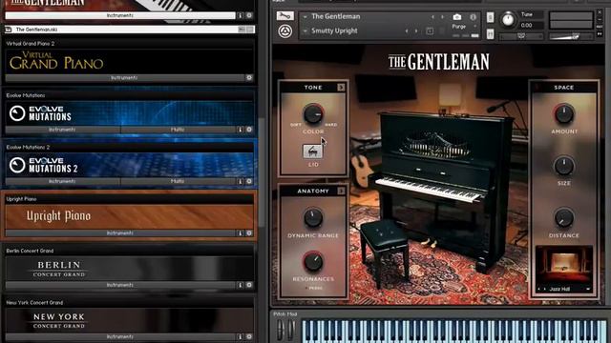
Task: Open the Multis tab of Evolve Mutations
Action: [x=178, y=130]
